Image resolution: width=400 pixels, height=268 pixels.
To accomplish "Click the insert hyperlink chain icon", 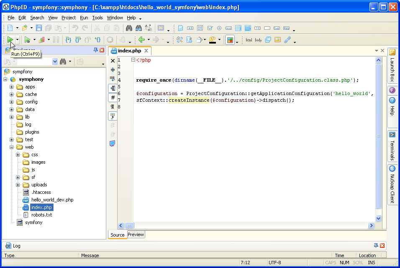I will [287, 40].
